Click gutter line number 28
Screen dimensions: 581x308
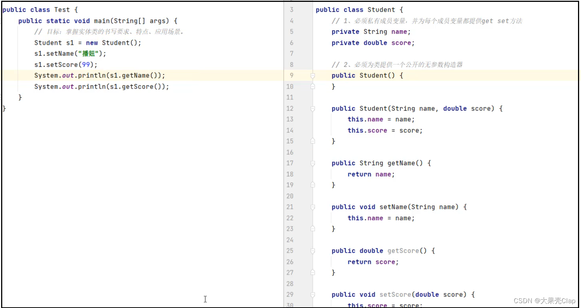(x=290, y=284)
